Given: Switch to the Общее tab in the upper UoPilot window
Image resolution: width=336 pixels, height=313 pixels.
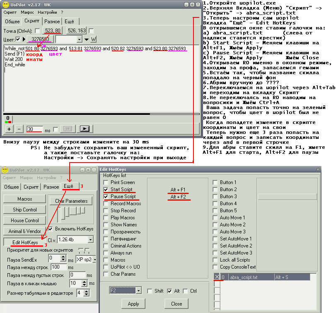Looking at the screenshot, I should click(12, 22).
